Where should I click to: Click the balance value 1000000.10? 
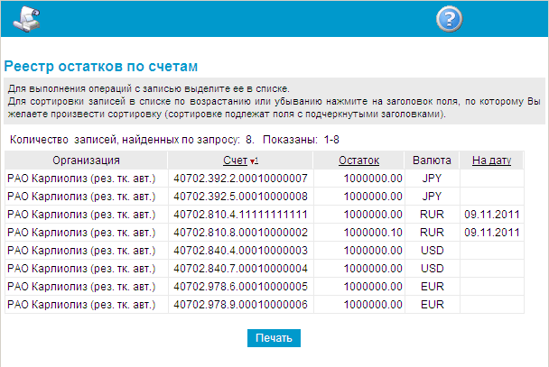click(373, 233)
